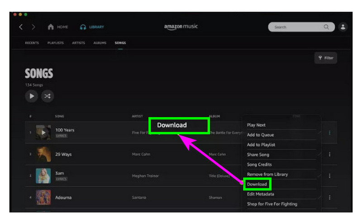Shuffle all songs
The image size is (362, 223).
coord(48,96)
